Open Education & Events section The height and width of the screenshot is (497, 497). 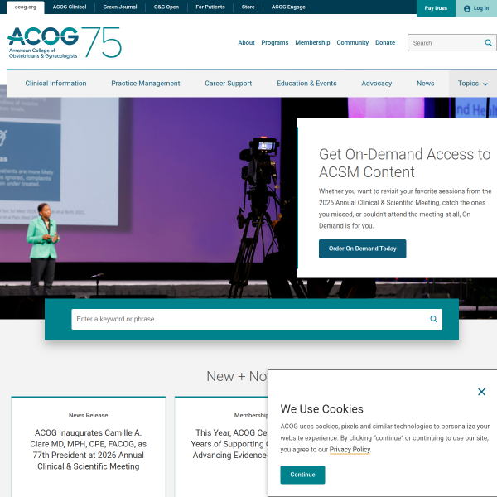[x=306, y=84]
